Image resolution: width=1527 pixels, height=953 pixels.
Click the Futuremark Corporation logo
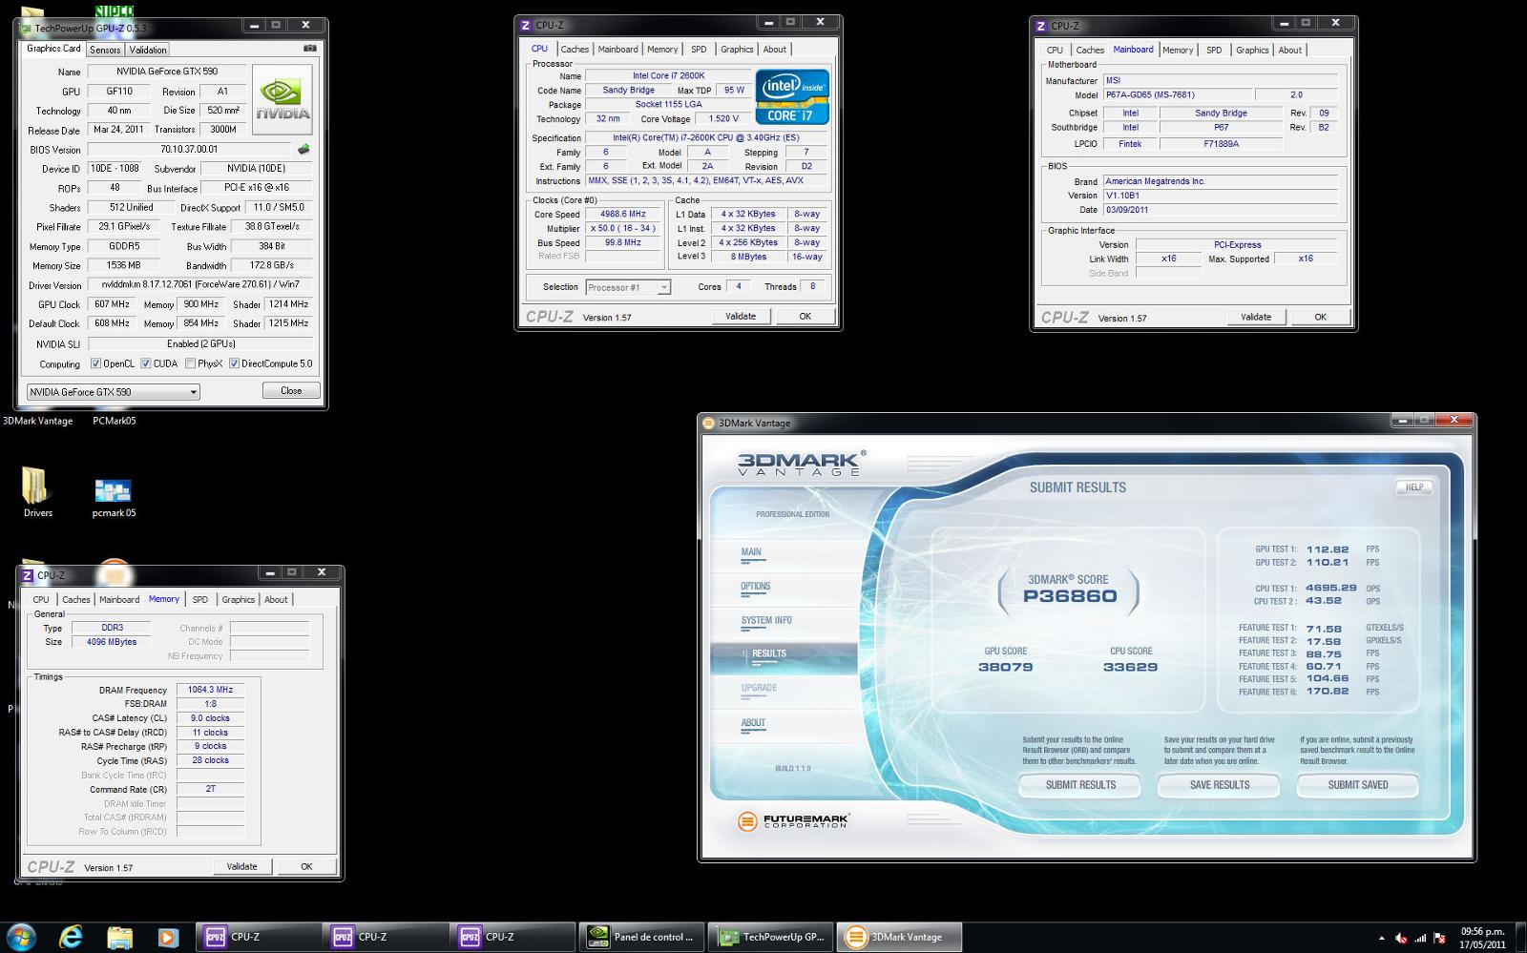[793, 820]
